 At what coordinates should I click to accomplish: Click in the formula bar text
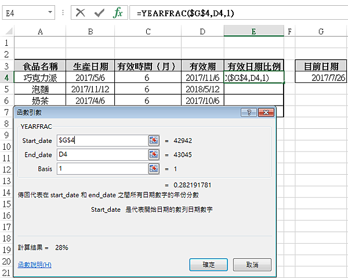186,13
